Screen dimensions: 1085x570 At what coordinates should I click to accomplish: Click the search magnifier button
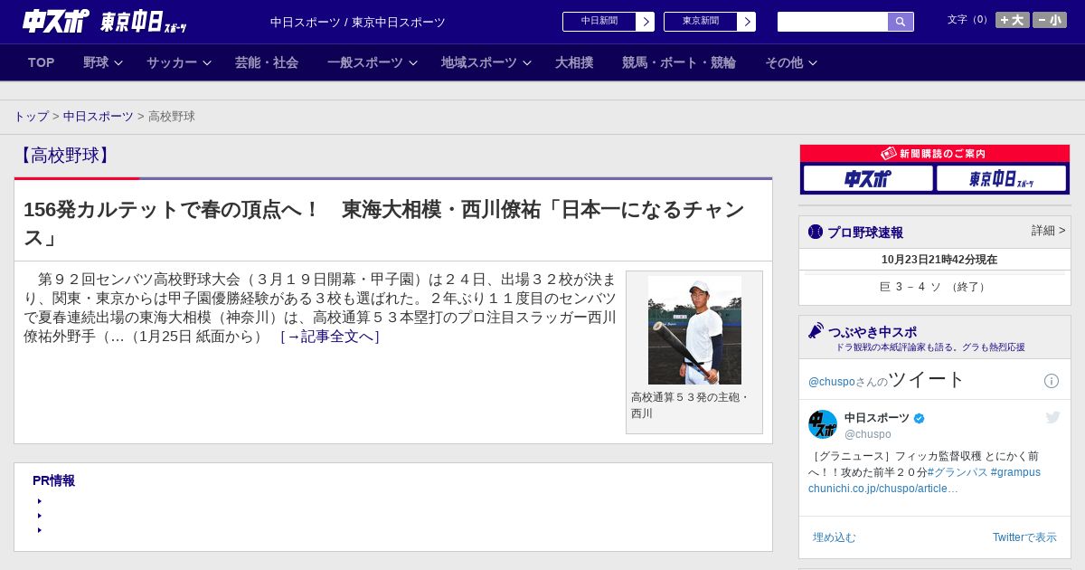[x=901, y=22]
